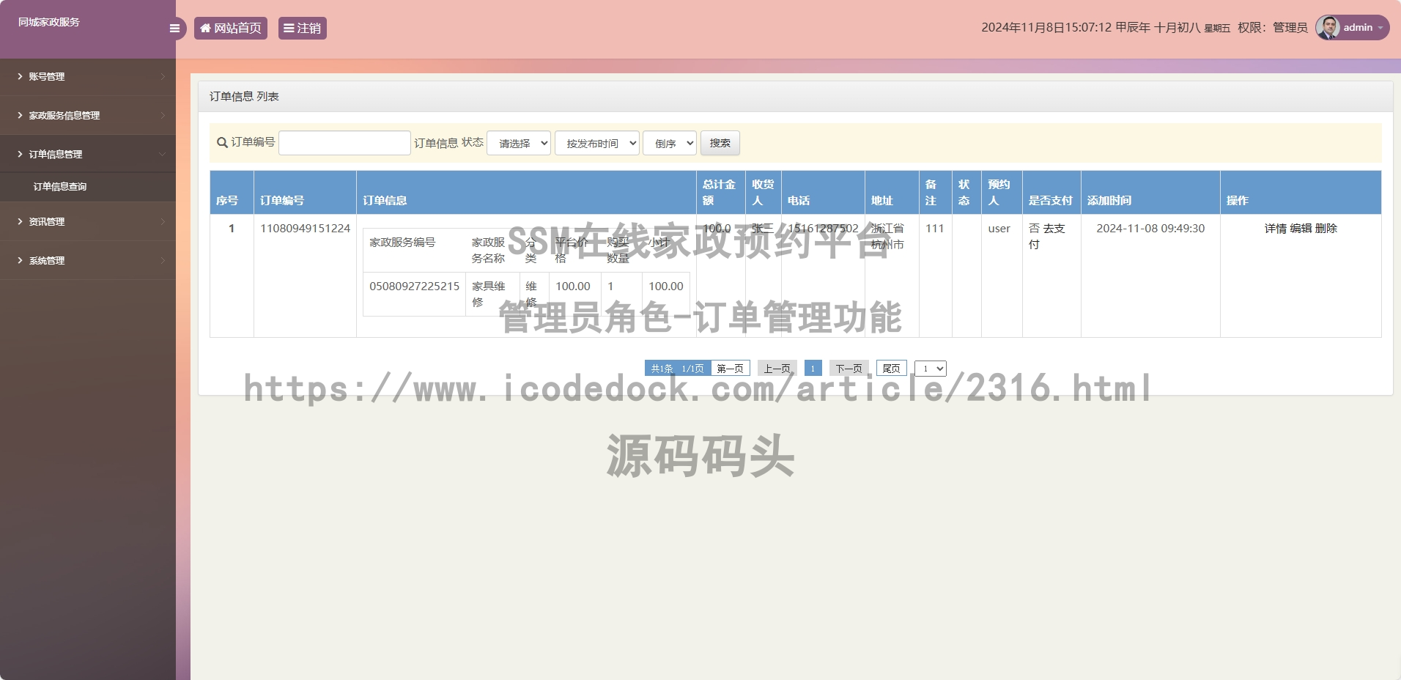Expand the 资讯管理 menu
Screen dimensions: 1401x680
click(88, 221)
